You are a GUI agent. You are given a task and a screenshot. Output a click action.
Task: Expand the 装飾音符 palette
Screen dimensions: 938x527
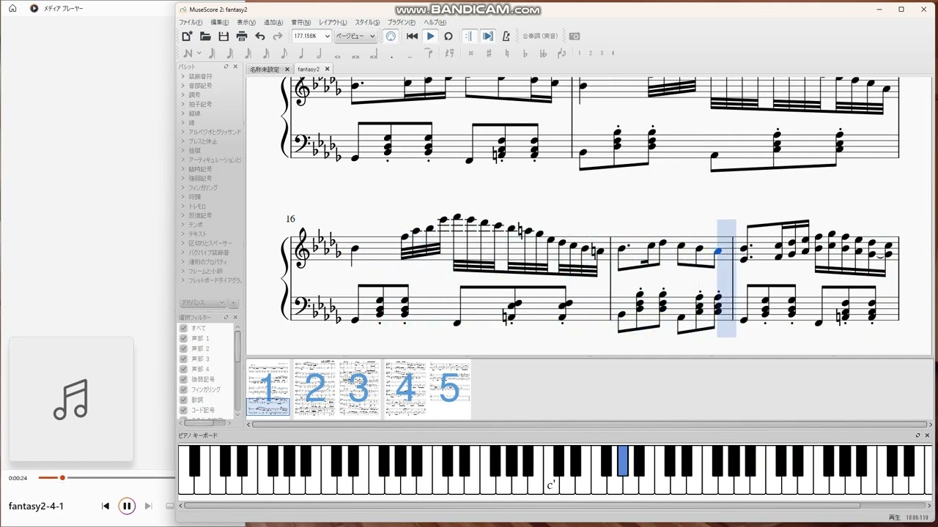182,76
